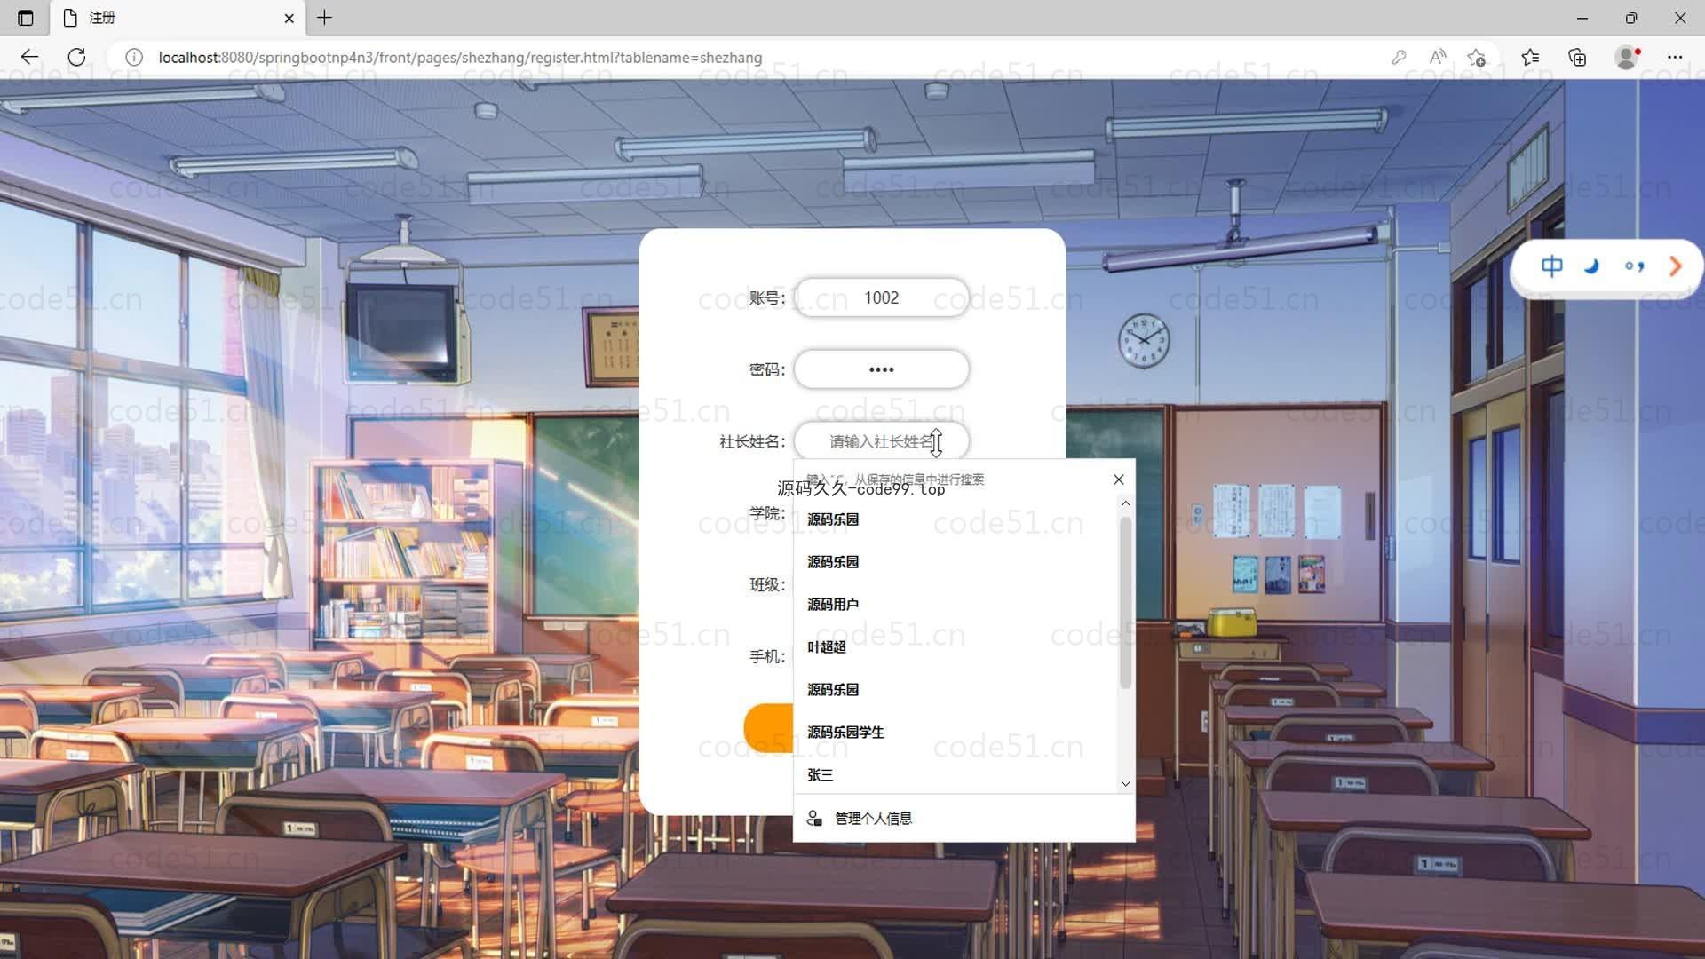The image size is (1705, 959).
Task: Focus the 密码 password field
Action: pos(881,369)
